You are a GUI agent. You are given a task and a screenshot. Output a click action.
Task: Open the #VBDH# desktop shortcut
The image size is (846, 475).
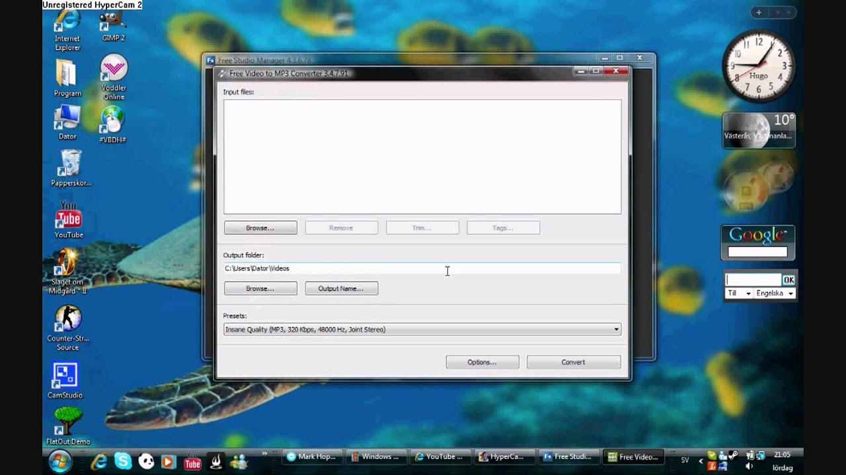(113, 125)
